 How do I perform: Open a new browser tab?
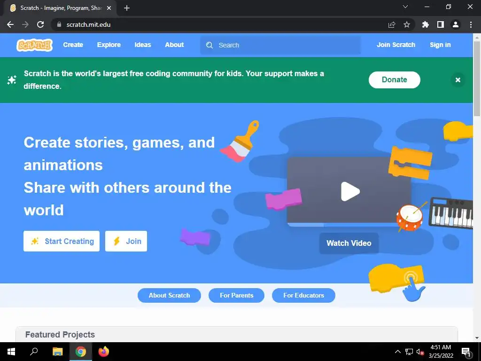[x=127, y=8]
